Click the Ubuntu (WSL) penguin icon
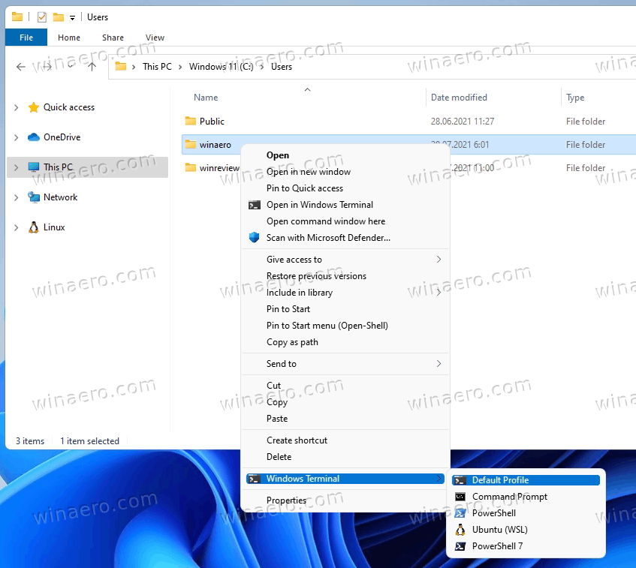Viewport: 636px width, 568px height. (x=460, y=530)
